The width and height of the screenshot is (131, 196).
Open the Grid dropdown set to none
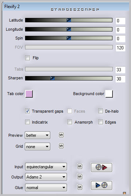click(x=37, y=146)
